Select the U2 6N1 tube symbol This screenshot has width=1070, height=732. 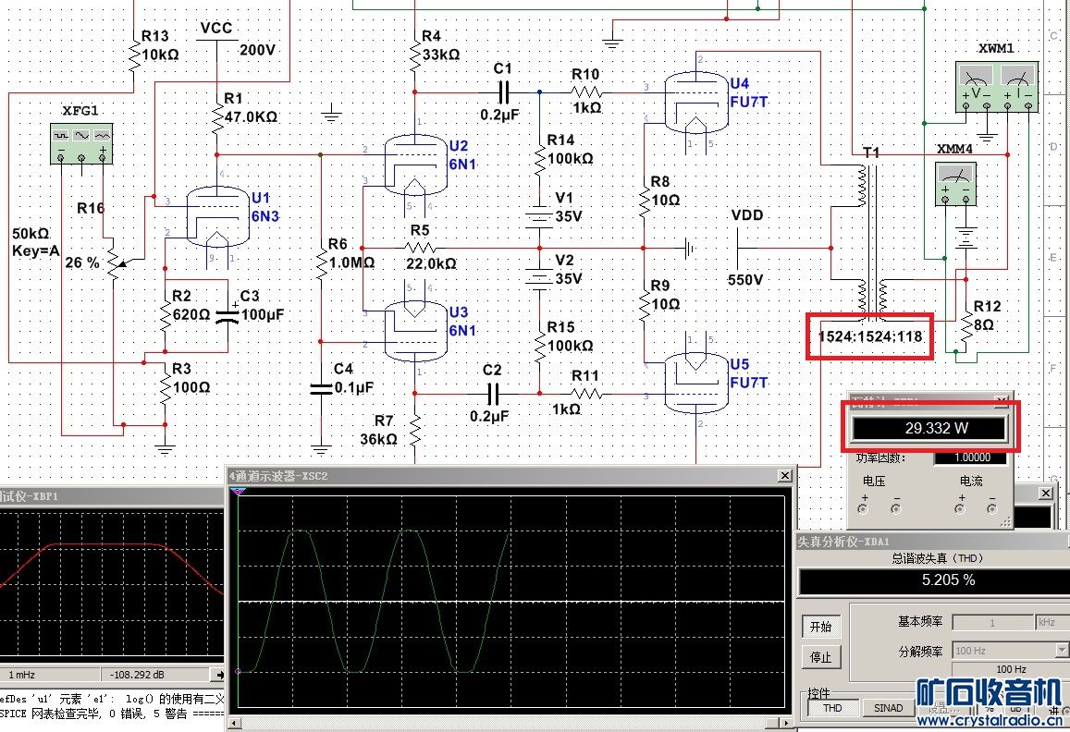coord(414,165)
